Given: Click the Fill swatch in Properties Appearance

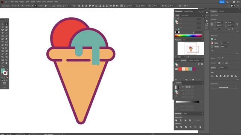Looking at the screenshot, I should pyautogui.click(x=212, y=39).
